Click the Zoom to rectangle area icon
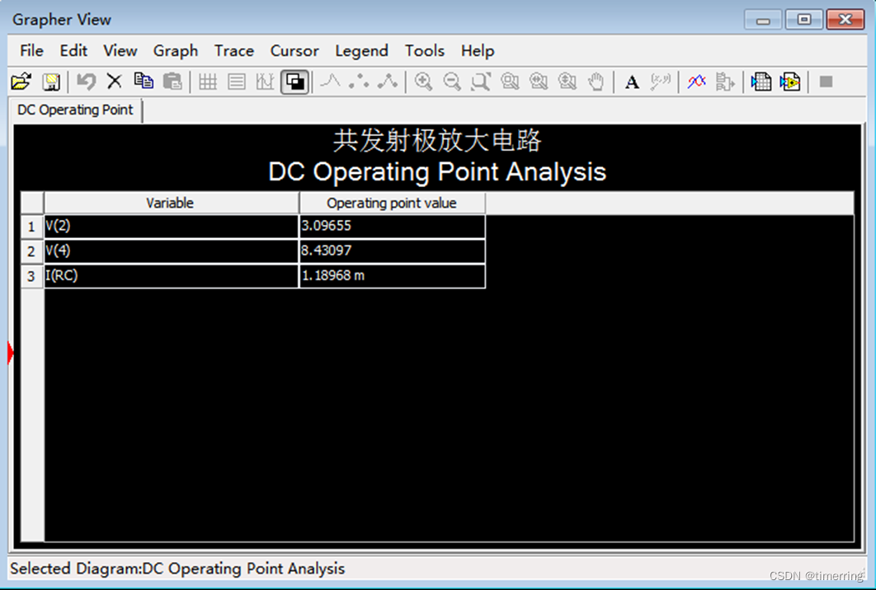The height and width of the screenshot is (590, 876). [x=481, y=82]
